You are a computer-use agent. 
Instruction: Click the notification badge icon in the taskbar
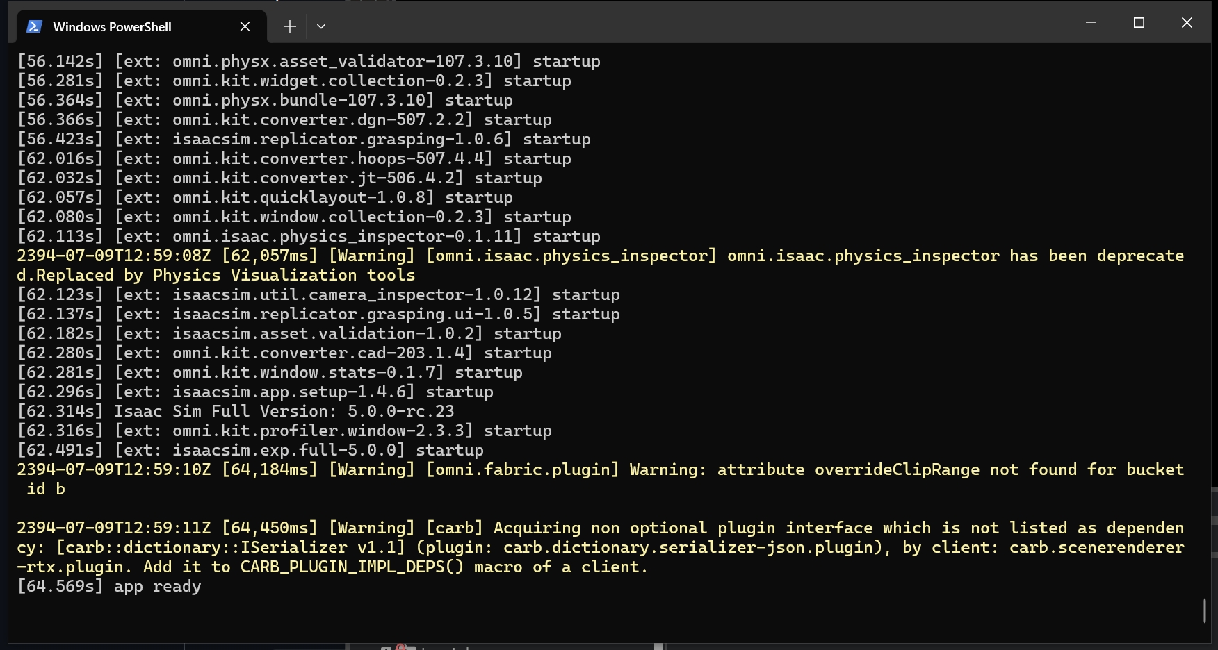[x=402, y=644]
